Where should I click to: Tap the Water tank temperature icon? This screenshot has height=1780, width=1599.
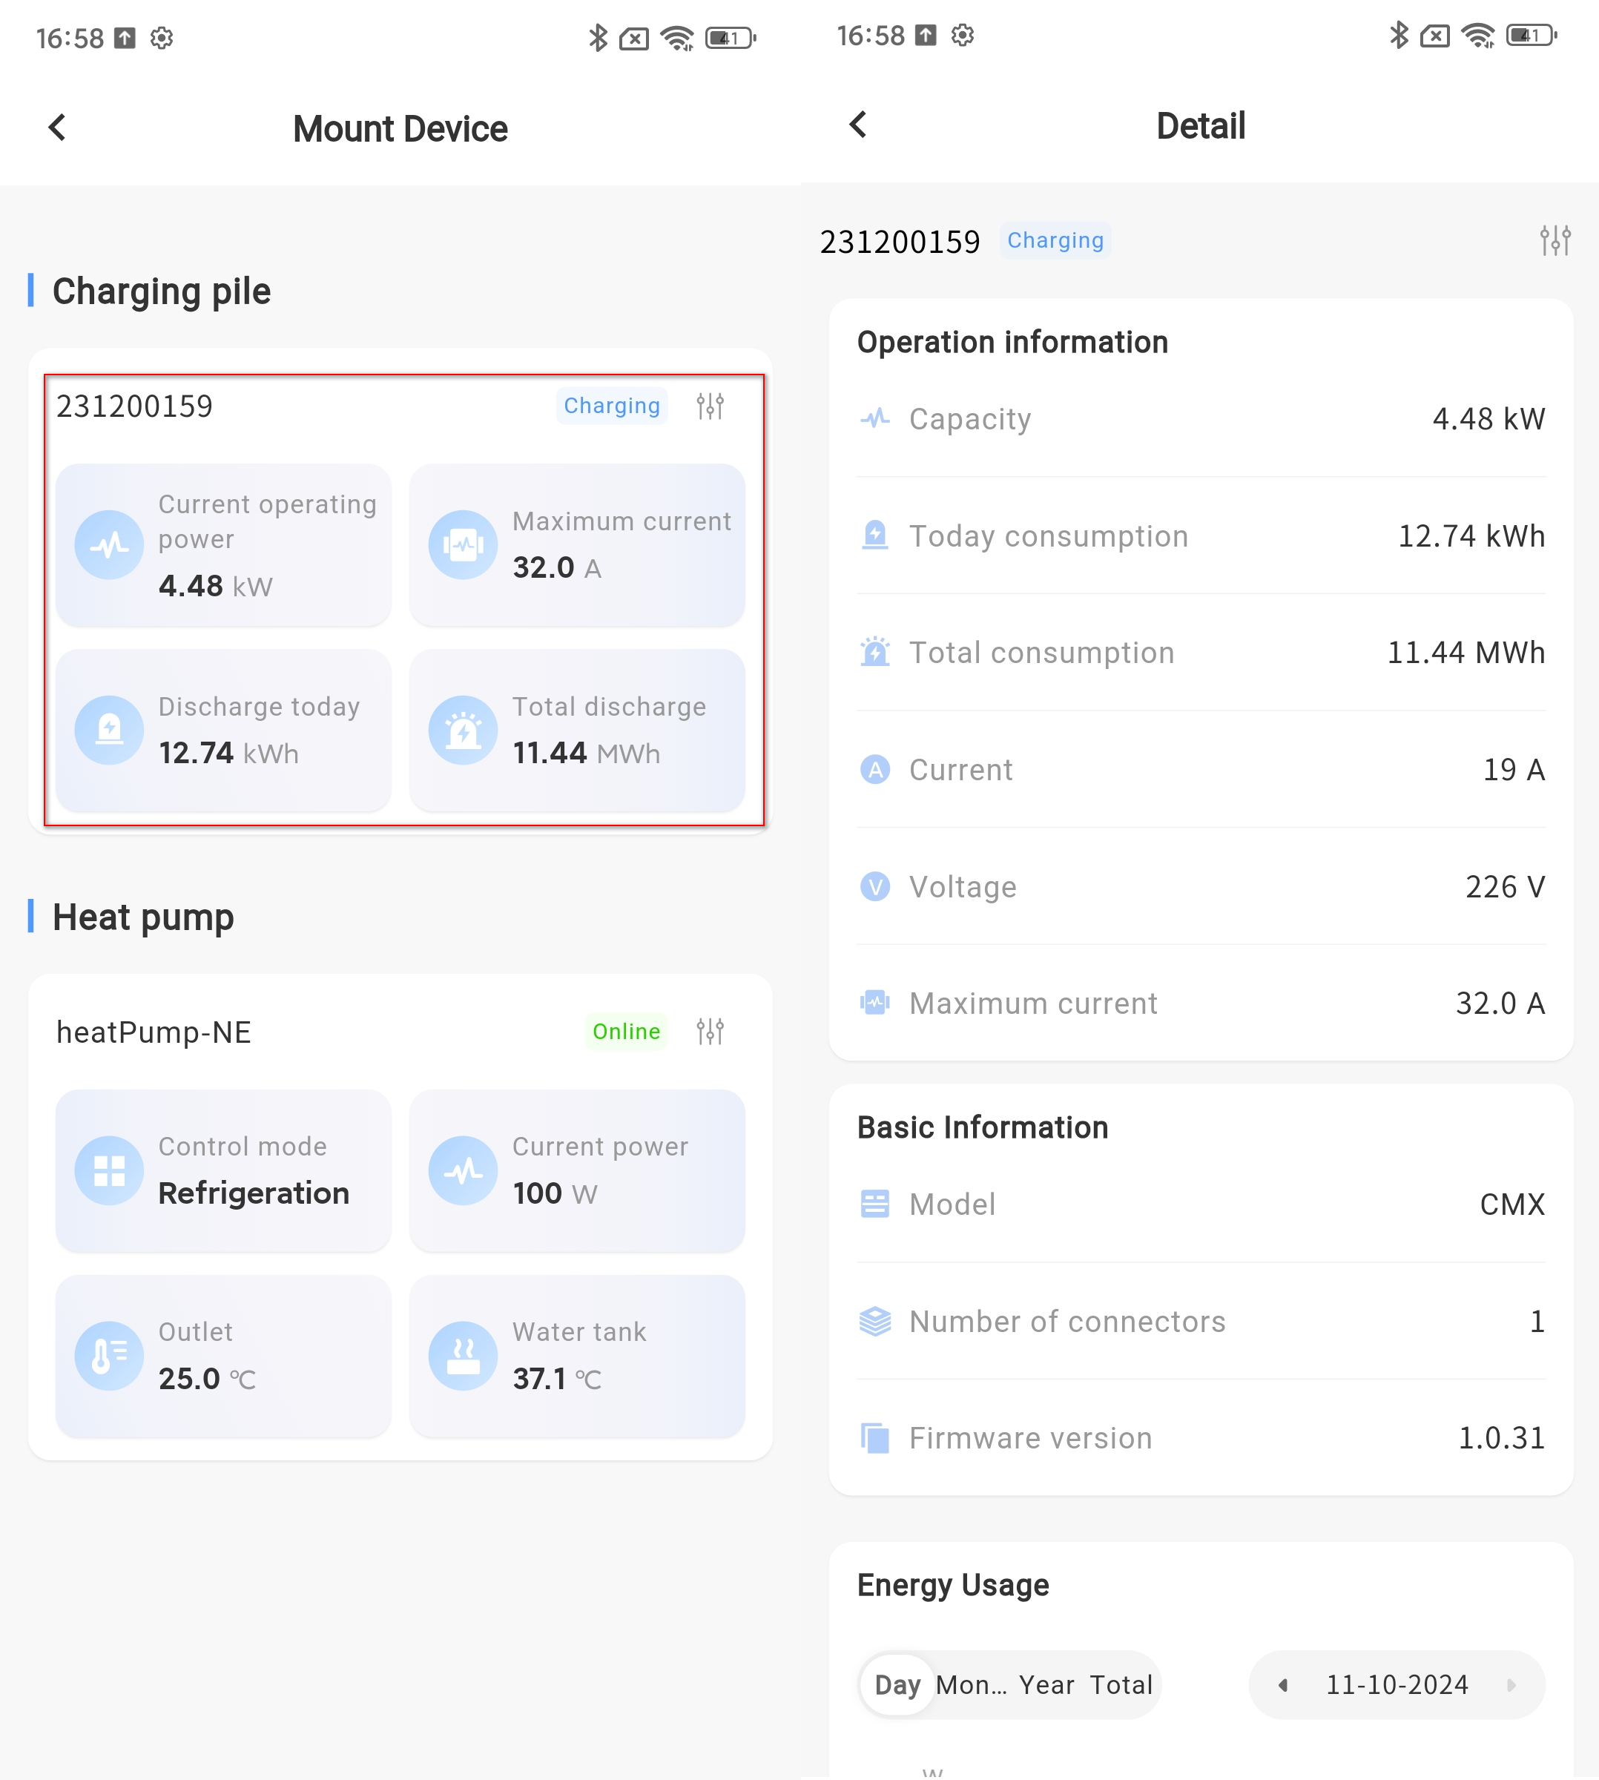[x=463, y=1356]
